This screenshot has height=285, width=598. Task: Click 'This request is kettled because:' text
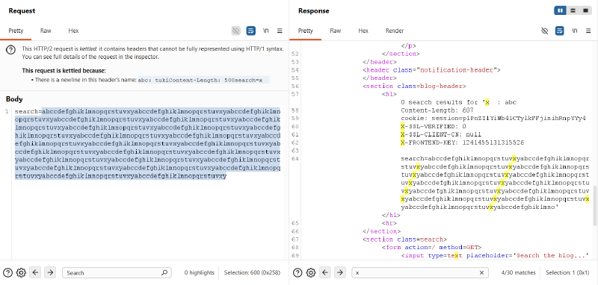point(64,70)
